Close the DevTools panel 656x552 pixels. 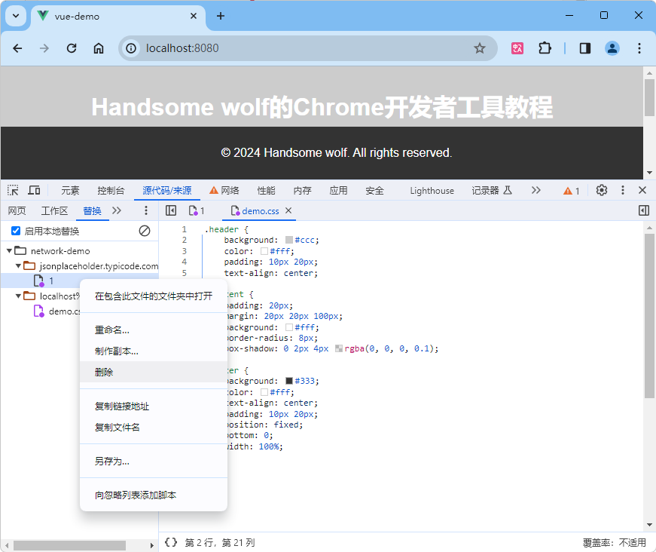point(642,190)
